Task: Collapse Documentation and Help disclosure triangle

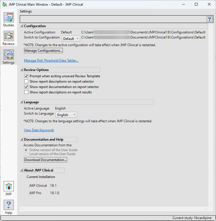Action: pos(21,140)
